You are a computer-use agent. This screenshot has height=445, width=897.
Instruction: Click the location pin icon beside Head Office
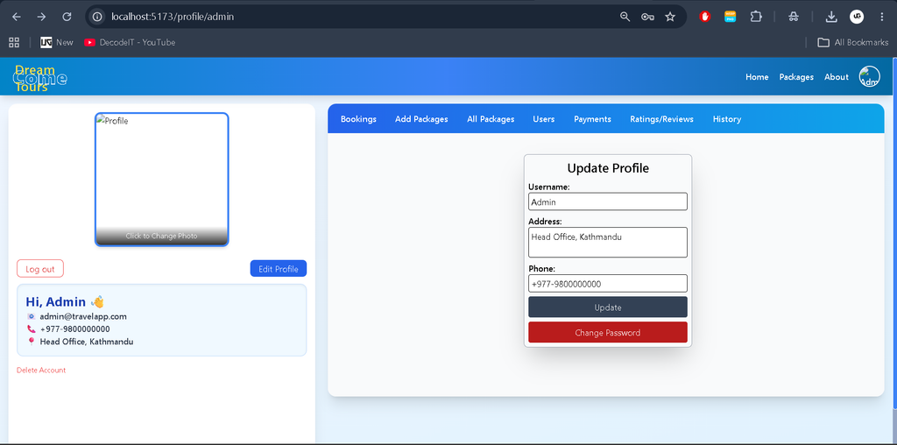(31, 342)
